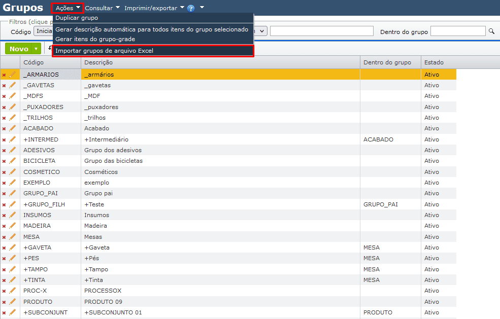Screen dimensions: 500x319
Task: Delete the EXEMPLO group row
Action: [x=4, y=183]
